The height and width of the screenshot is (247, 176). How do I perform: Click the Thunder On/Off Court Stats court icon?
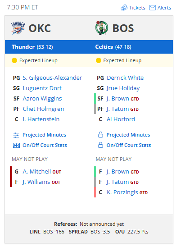tap(16, 145)
